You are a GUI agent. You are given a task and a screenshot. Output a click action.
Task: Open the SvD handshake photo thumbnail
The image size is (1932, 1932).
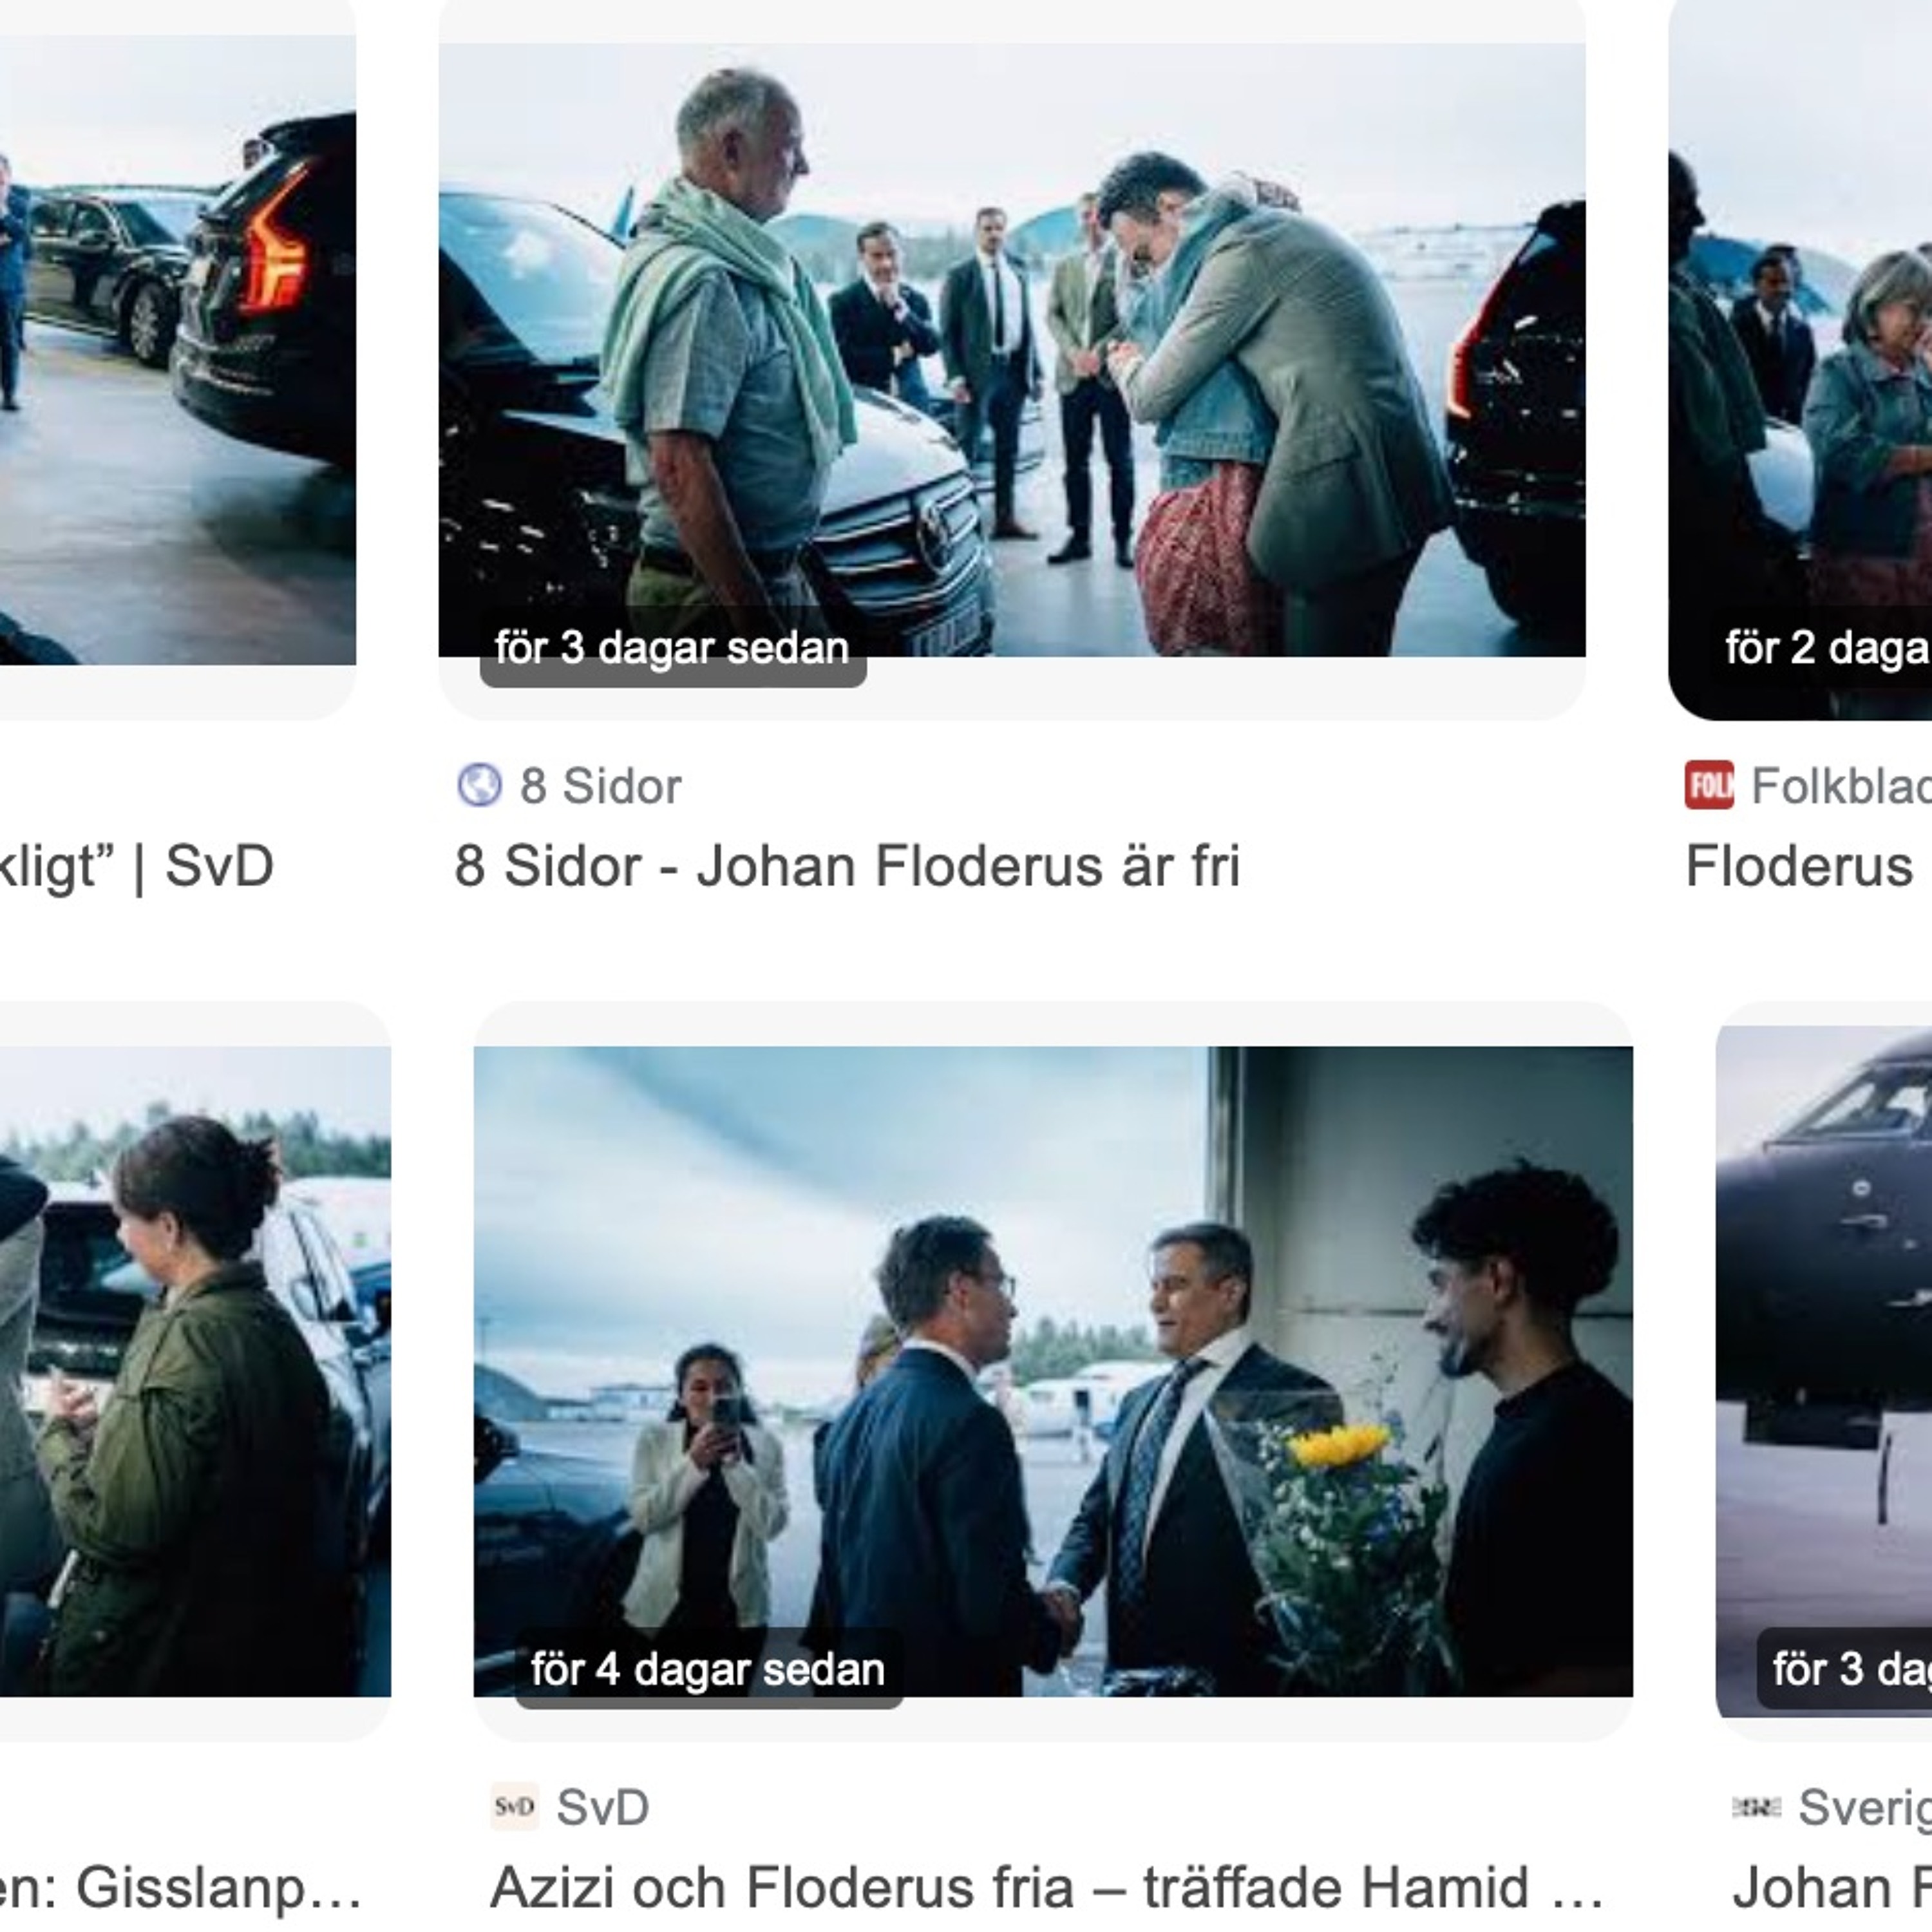(1053, 1372)
